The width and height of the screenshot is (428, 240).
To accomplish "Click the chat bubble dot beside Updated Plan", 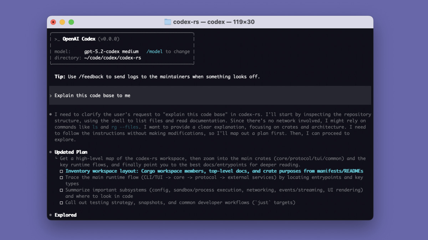I will tap(51, 152).
